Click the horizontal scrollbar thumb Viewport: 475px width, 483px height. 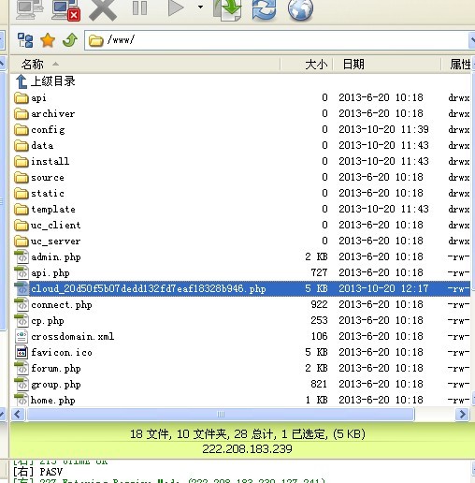(x=221, y=415)
